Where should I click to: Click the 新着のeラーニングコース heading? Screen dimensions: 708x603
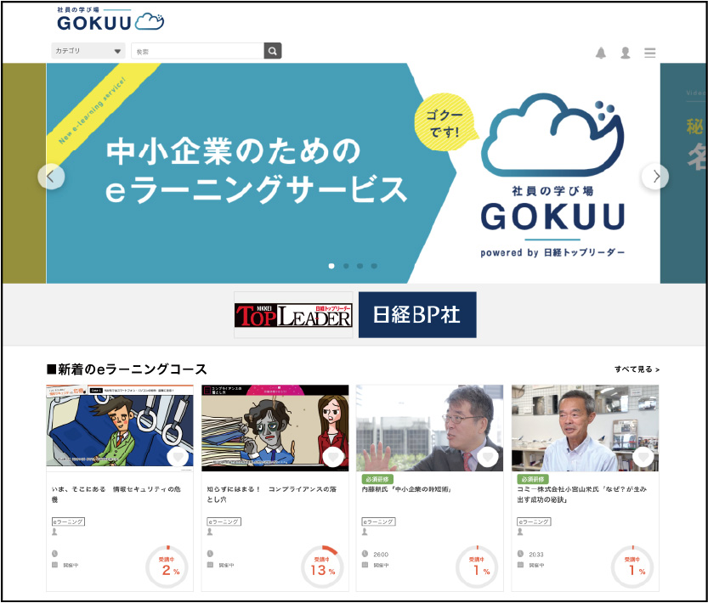coord(127,369)
